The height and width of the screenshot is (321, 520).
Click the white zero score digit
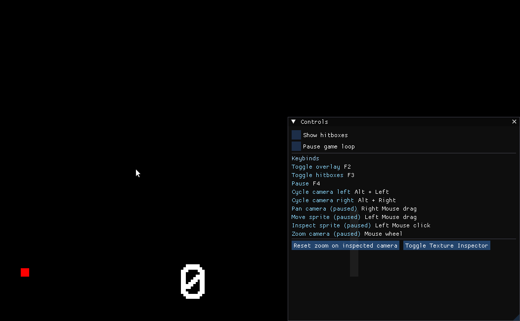(x=193, y=281)
